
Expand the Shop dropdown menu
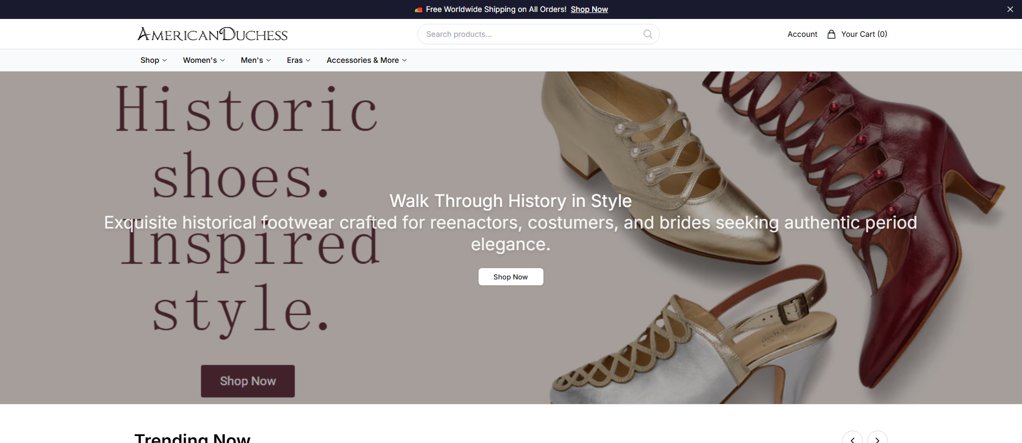[154, 60]
